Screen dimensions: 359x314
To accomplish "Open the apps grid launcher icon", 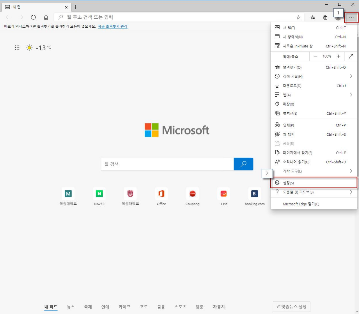I will (x=17, y=48).
